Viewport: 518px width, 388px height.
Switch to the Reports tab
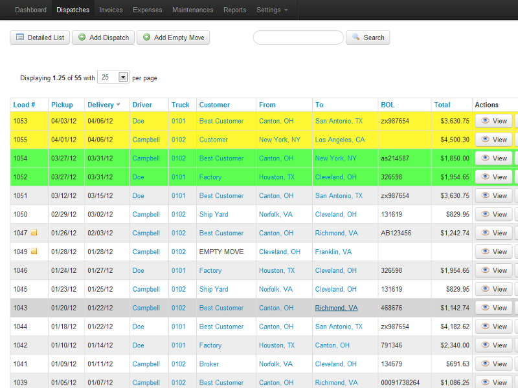point(234,10)
